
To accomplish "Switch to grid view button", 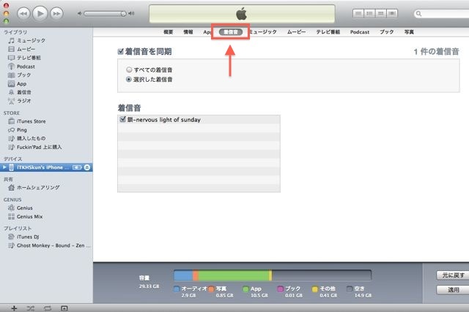I will pyautogui.click(x=381, y=13).
